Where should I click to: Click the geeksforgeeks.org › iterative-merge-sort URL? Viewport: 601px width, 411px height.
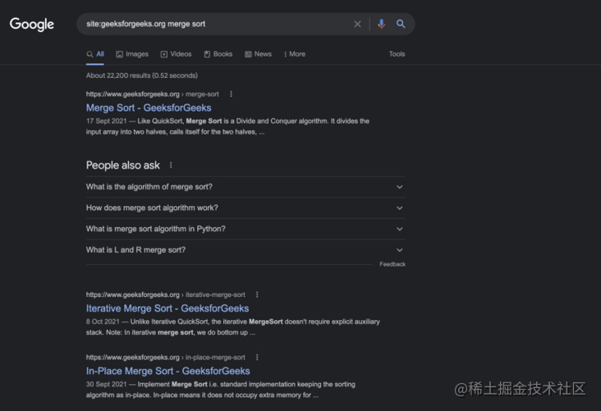166,295
